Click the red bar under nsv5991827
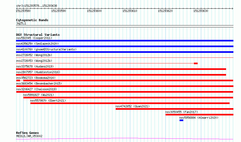This screenshot has height=142, width=241. click(128, 98)
